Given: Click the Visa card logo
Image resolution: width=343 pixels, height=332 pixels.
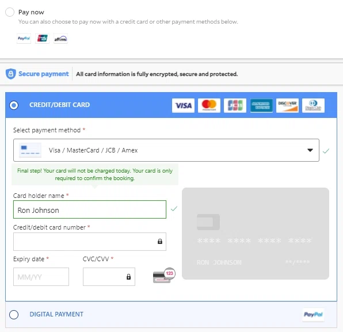Looking at the screenshot, I should click(183, 105).
